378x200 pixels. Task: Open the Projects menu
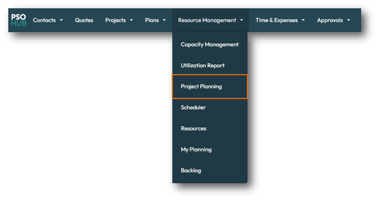click(x=115, y=20)
